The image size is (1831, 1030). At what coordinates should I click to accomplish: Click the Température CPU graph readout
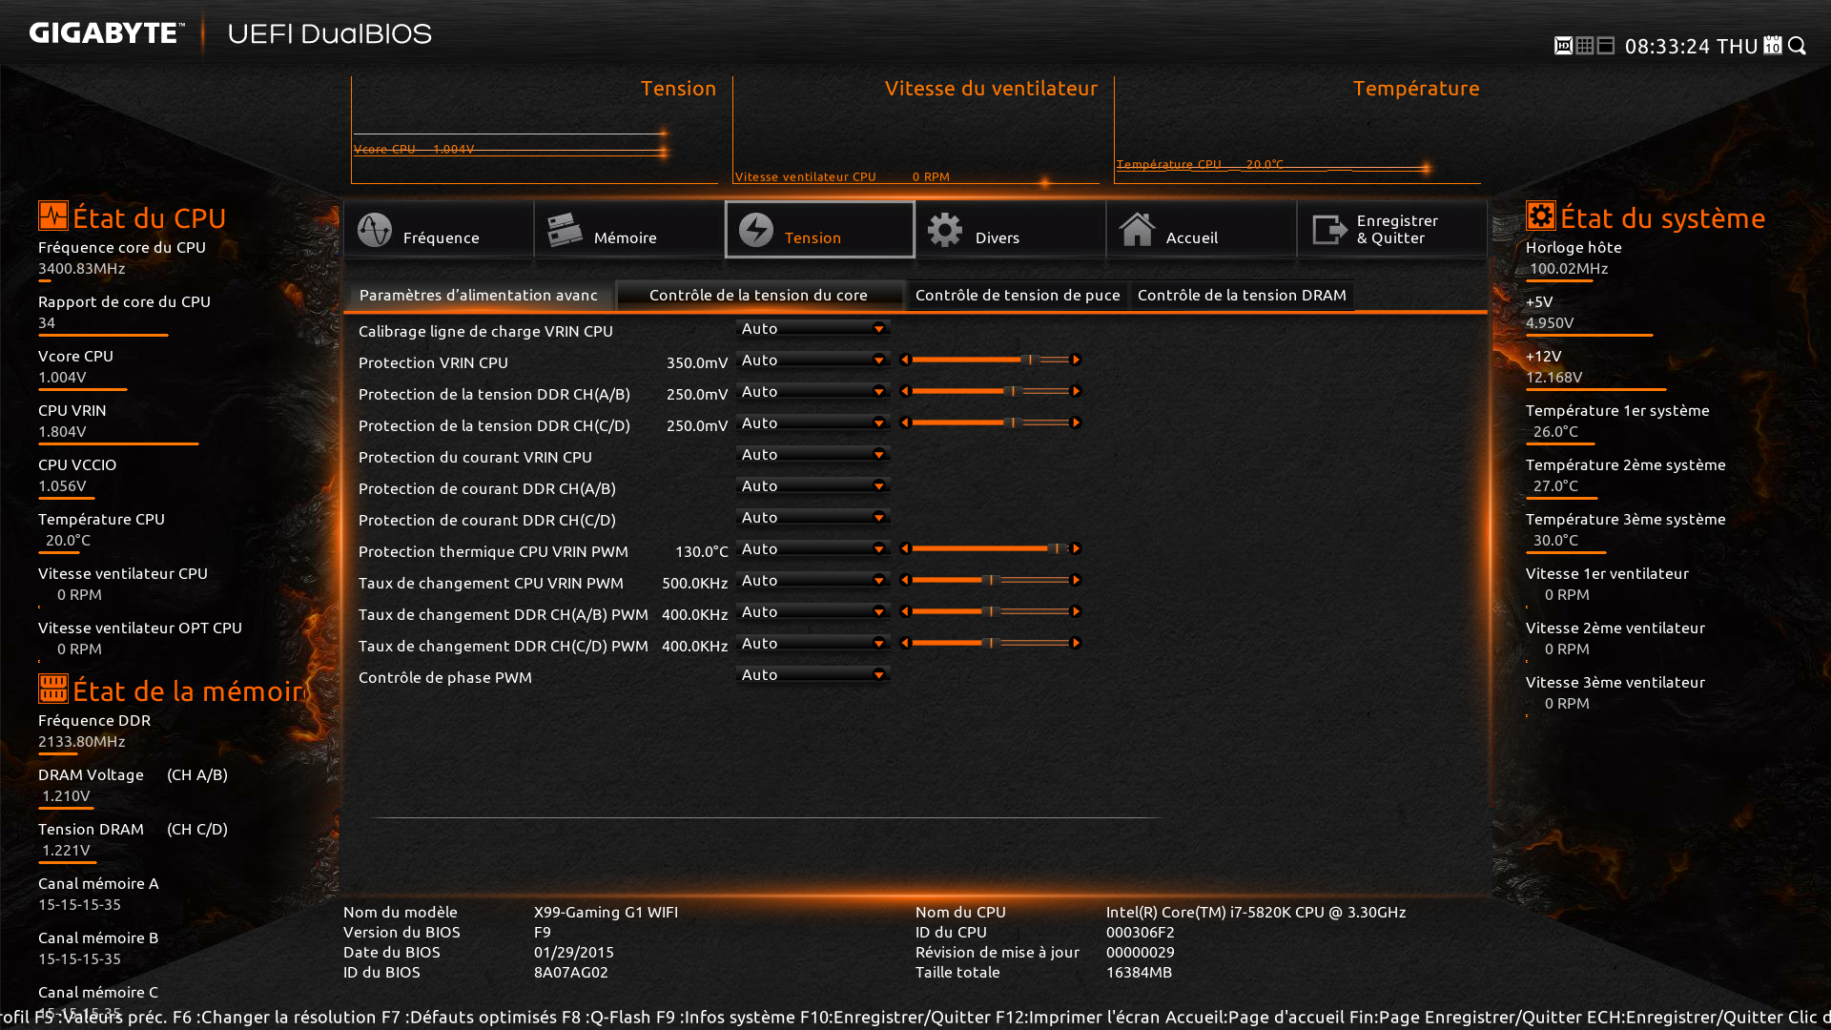(1200, 164)
